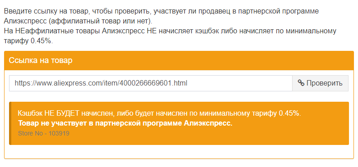Click the word 'Алиэкспресс.' in the bold alert message
Image resolution: width=358 pixels, height=167 pixels.
(x=208, y=123)
